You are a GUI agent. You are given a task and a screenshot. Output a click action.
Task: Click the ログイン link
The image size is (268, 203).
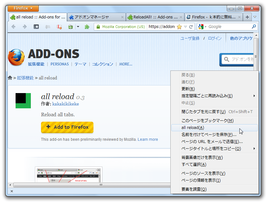coord(215,38)
